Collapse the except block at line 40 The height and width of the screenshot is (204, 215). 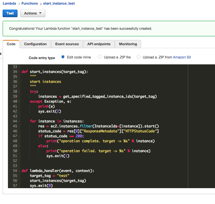(x=18, y=101)
